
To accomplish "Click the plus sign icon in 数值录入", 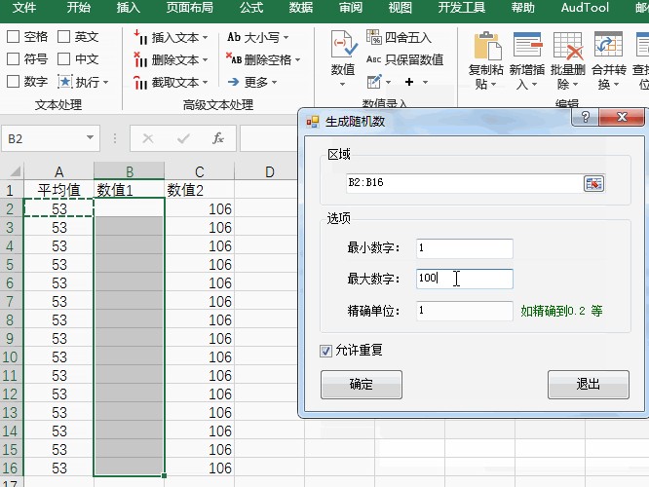I will (x=409, y=82).
